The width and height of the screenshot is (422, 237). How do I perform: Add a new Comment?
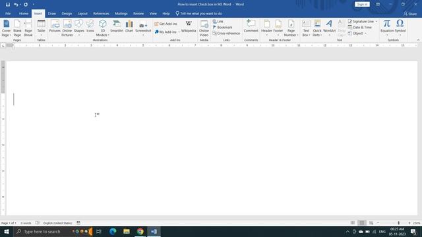click(251, 26)
